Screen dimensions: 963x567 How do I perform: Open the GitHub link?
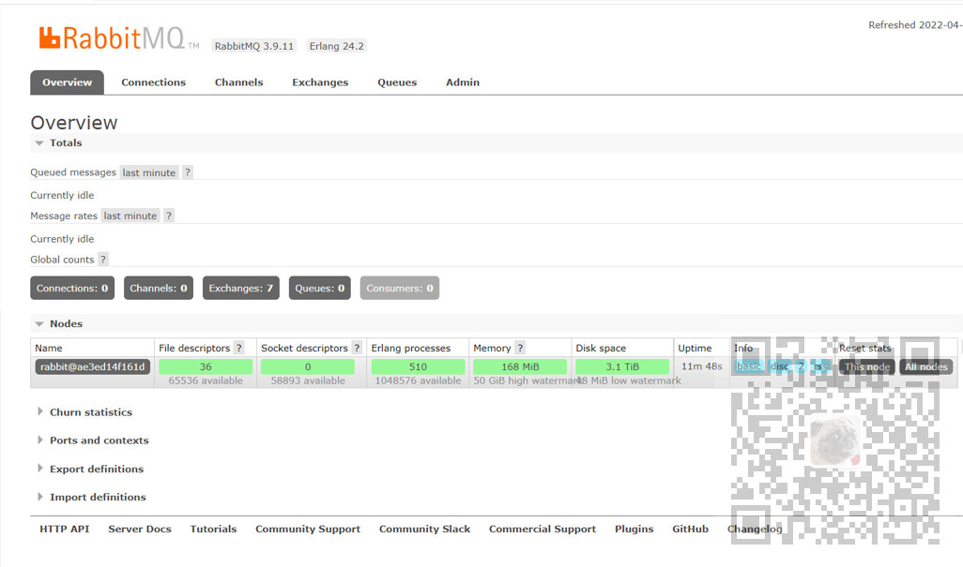(x=690, y=529)
